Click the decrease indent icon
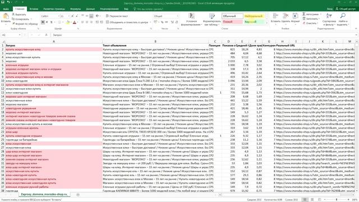This screenshot has width=359, height=202. click(x=97, y=22)
